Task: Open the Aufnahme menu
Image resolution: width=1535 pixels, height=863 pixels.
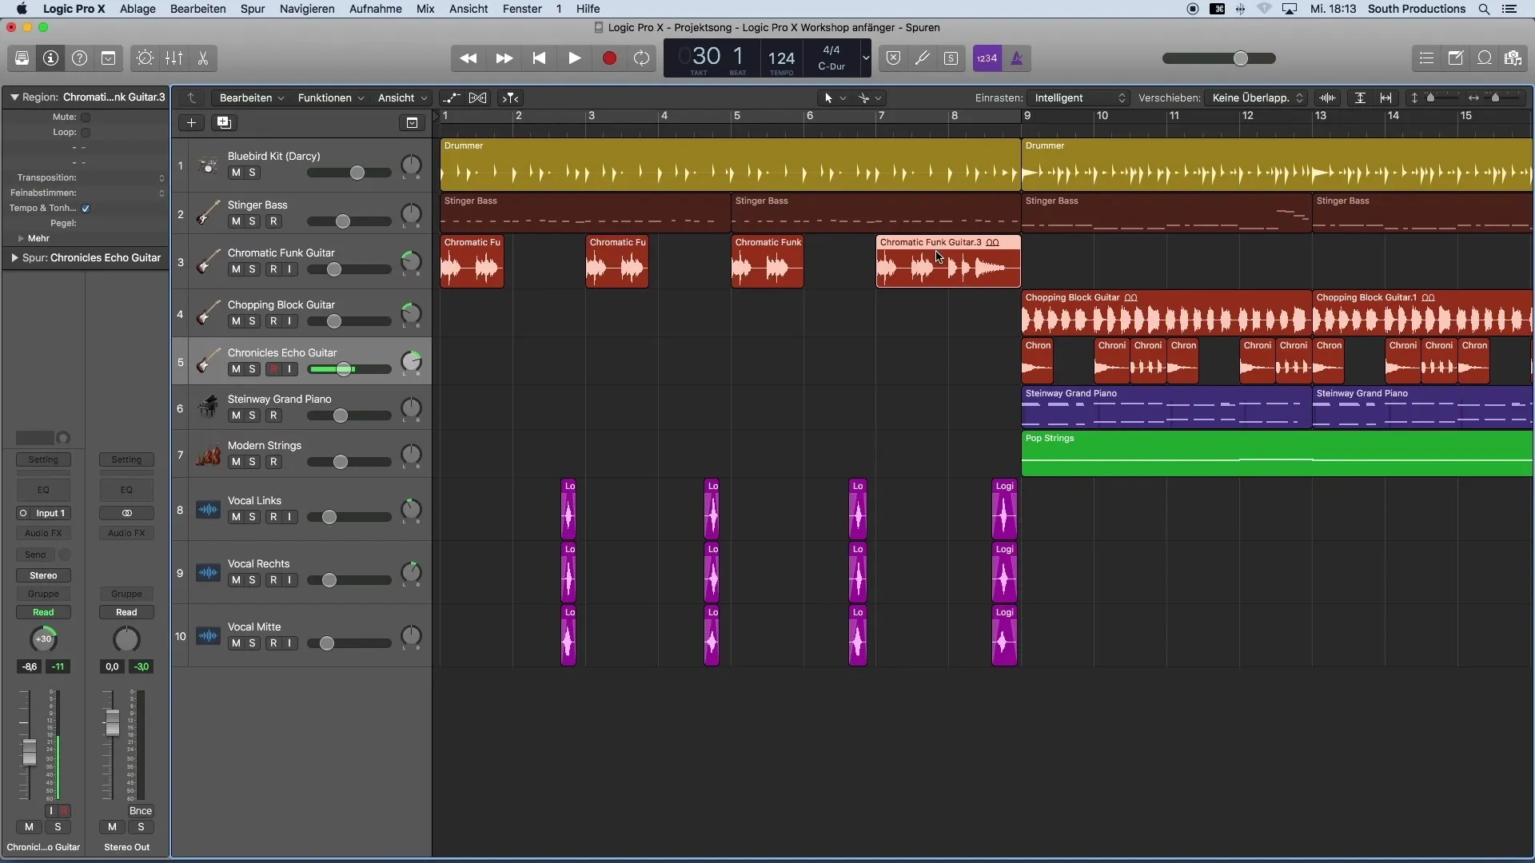Action: click(375, 9)
